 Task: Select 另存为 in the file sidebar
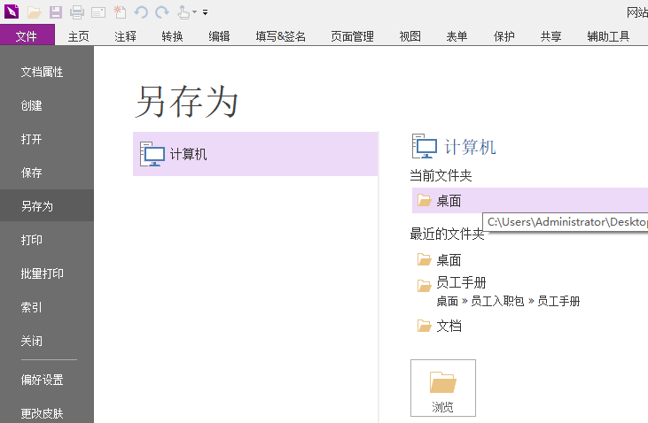[x=47, y=206]
